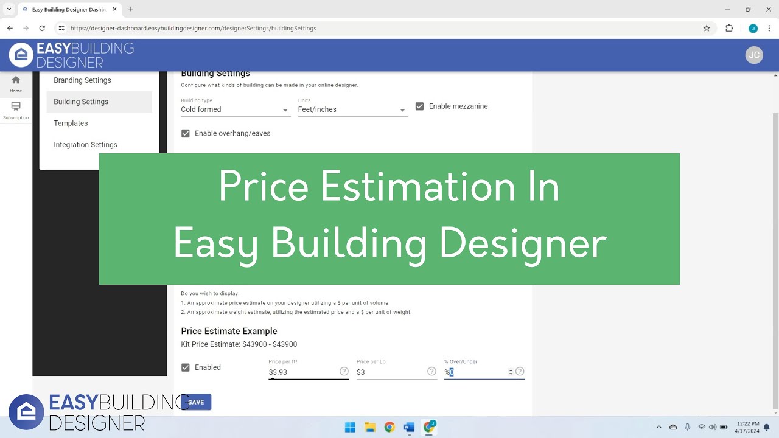Toggle the Enable overhang/eaves checkbox
Viewport: 779px width, 438px height.
pyautogui.click(x=186, y=133)
